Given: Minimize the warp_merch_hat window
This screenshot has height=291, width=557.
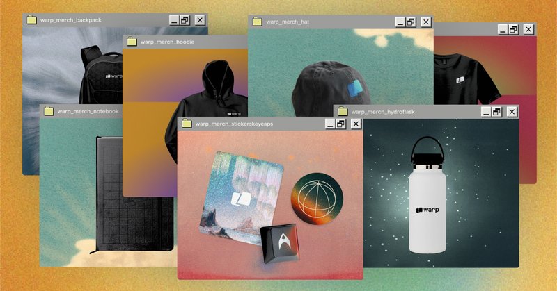Looking at the screenshot, I should point(400,22).
